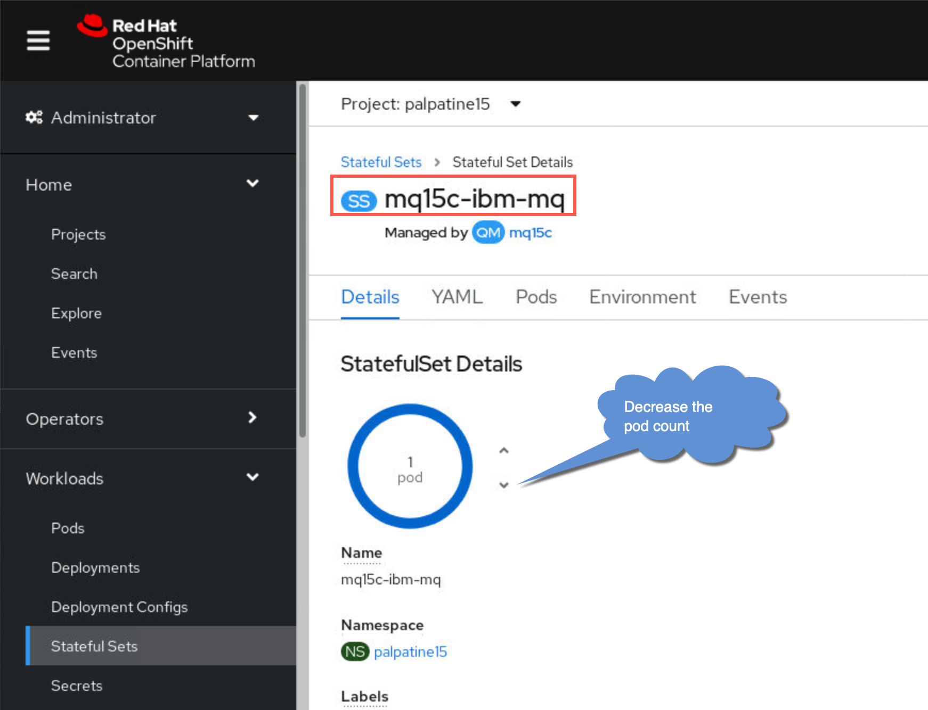The image size is (928, 710).
Task: Open the mq15c queue manager link
Action: [531, 233]
